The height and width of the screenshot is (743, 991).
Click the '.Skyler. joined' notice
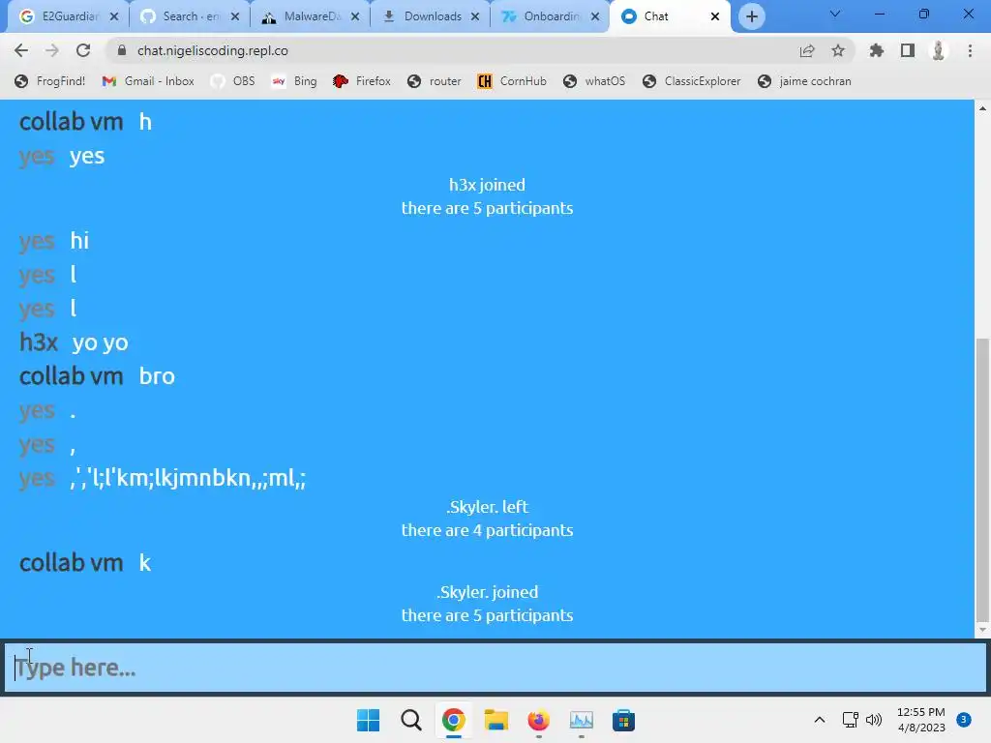[488, 592]
